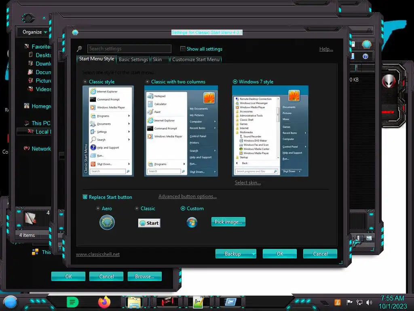The image size is (414, 311).
Task: Switch to the Start Menu Style tab
Action: 96,59
